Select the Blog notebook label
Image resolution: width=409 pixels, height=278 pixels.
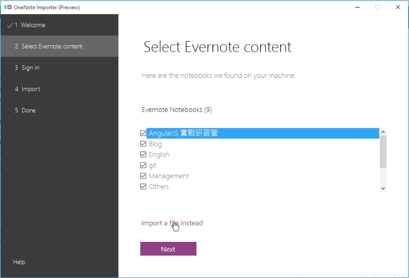(155, 144)
